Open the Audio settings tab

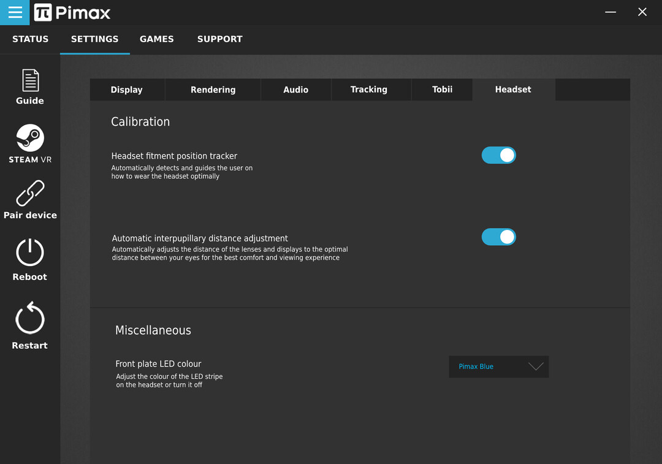295,89
